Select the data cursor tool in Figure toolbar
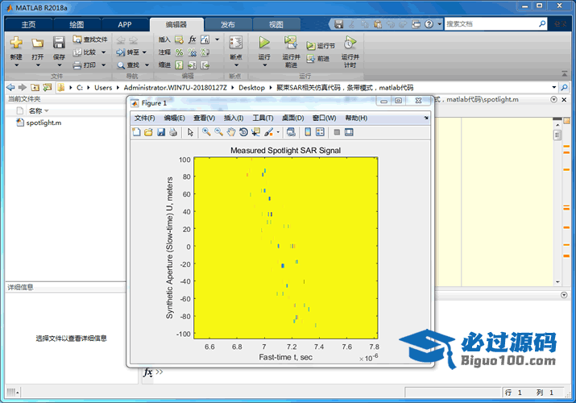576x403 pixels. tap(255, 132)
